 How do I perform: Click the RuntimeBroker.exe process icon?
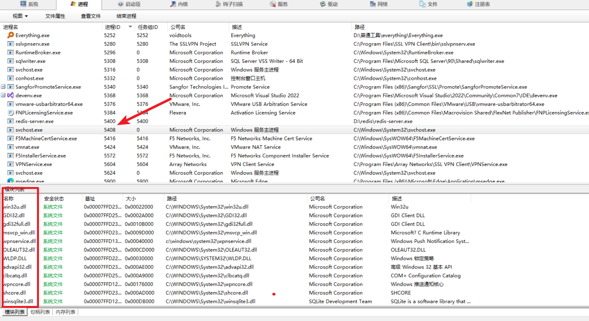coord(10,52)
